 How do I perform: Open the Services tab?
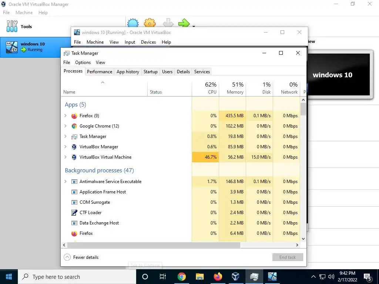(x=202, y=72)
